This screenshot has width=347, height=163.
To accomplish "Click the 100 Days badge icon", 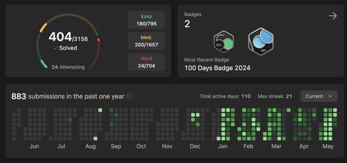I will pyautogui.click(x=261, y=41).
